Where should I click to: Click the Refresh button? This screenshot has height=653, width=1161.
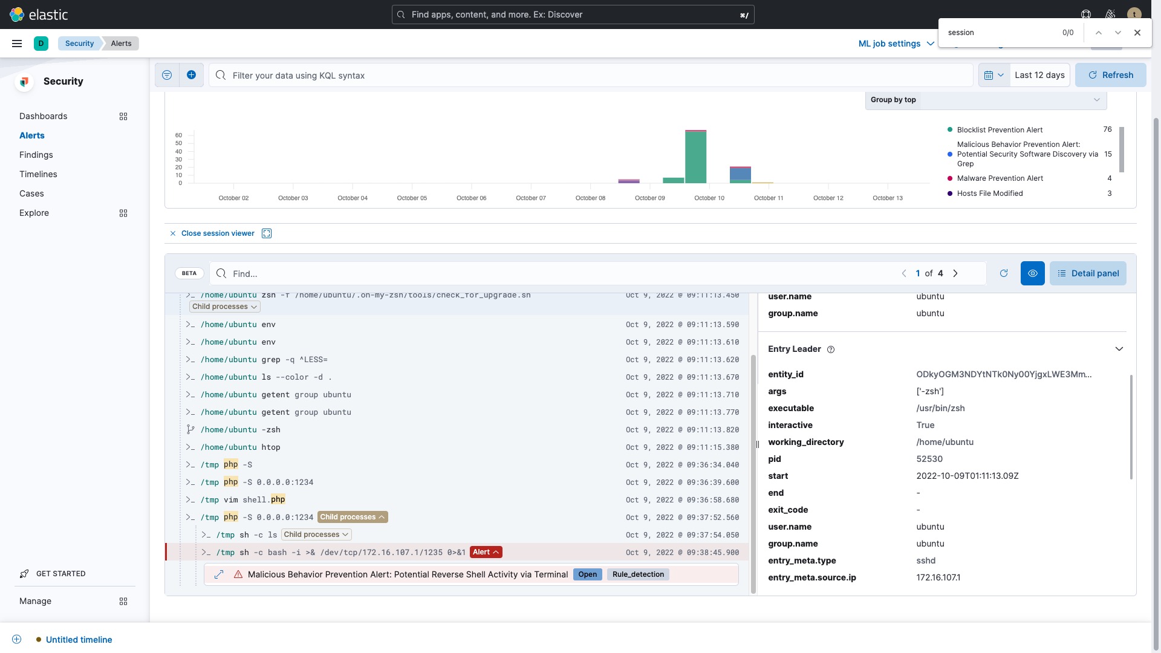1110,75
